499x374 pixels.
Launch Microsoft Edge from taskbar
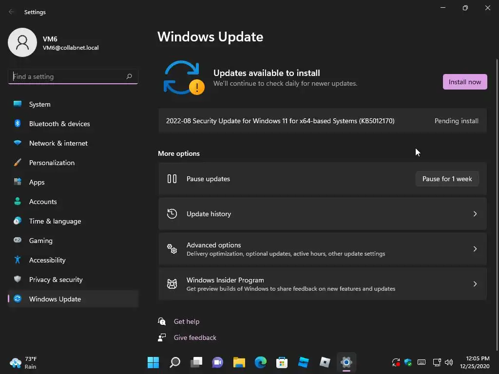(x=260, y=362)
